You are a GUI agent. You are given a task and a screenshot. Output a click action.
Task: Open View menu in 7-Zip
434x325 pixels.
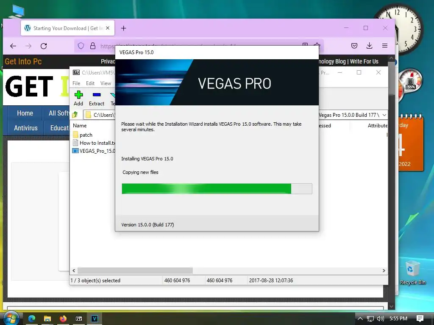pyautogui.click(x=106, y=83)
